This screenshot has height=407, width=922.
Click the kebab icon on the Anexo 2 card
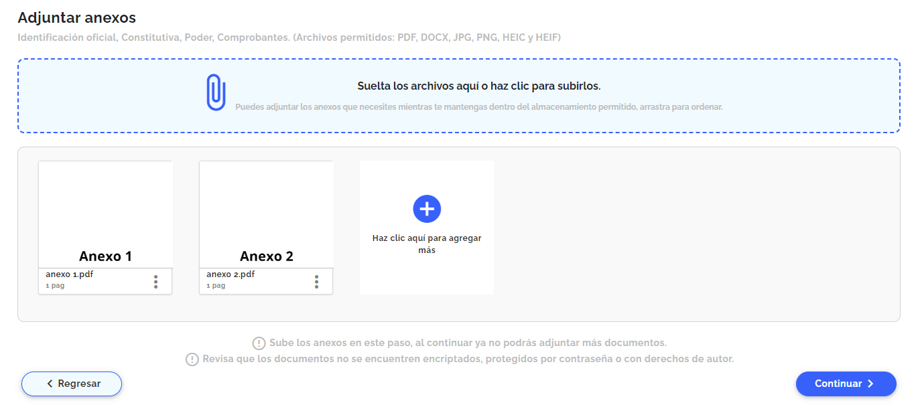pyautogui.click(x=316, y=281)
